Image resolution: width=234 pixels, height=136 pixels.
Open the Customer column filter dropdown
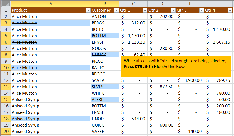[116, 11]
